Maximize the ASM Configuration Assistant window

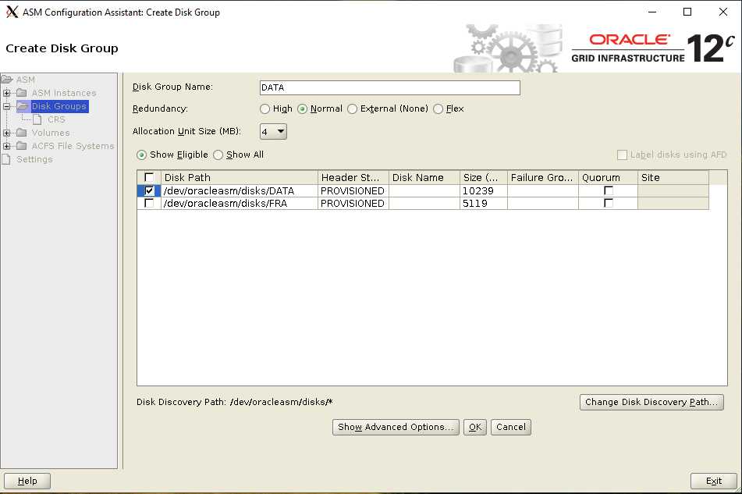687,12
